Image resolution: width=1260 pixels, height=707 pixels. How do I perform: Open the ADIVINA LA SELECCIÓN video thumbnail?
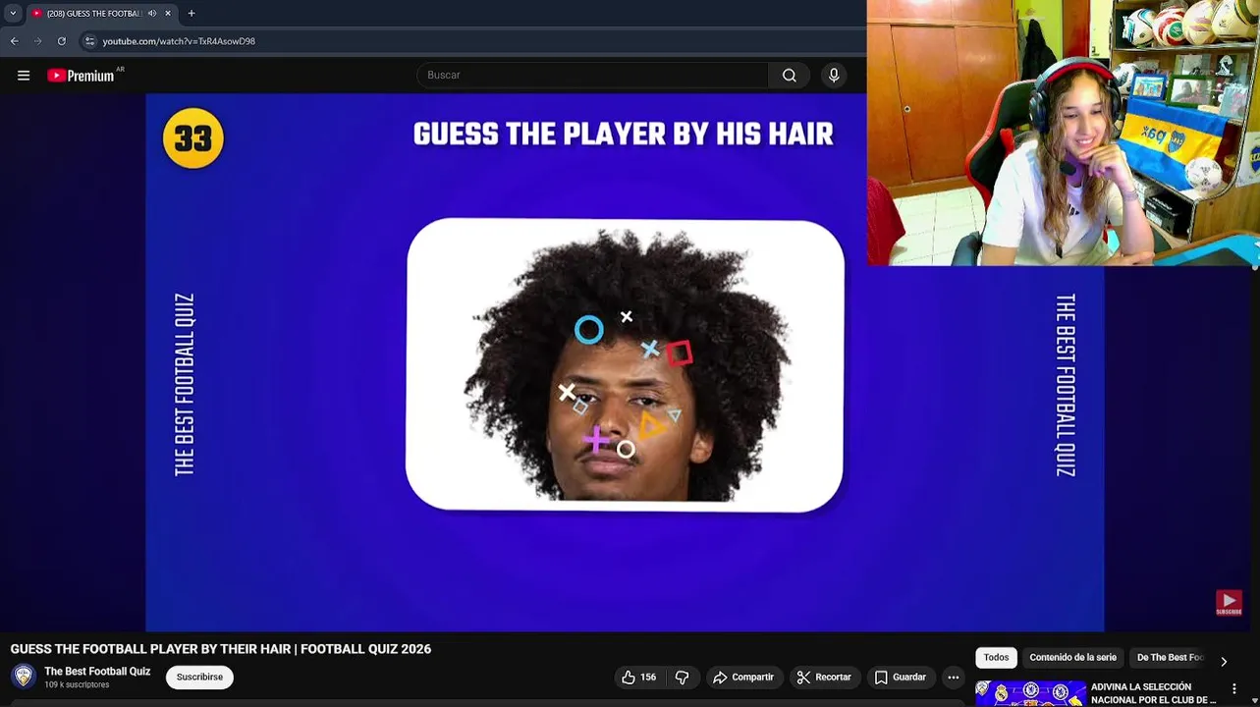(x=1030, y=693)
